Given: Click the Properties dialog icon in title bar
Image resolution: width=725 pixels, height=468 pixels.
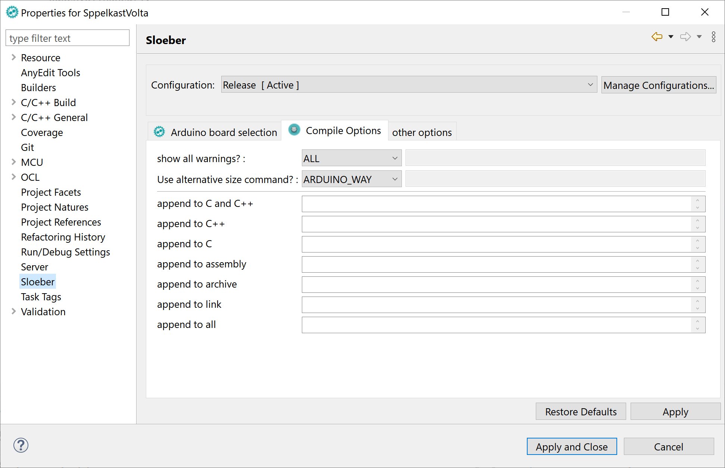Looking at the screenshot, I should coord(12,12).
